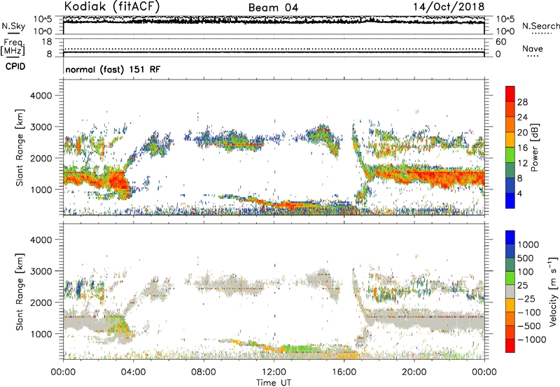Click the '04:00' time axis tick label
560x387 pixels.
tap(133, 372)
